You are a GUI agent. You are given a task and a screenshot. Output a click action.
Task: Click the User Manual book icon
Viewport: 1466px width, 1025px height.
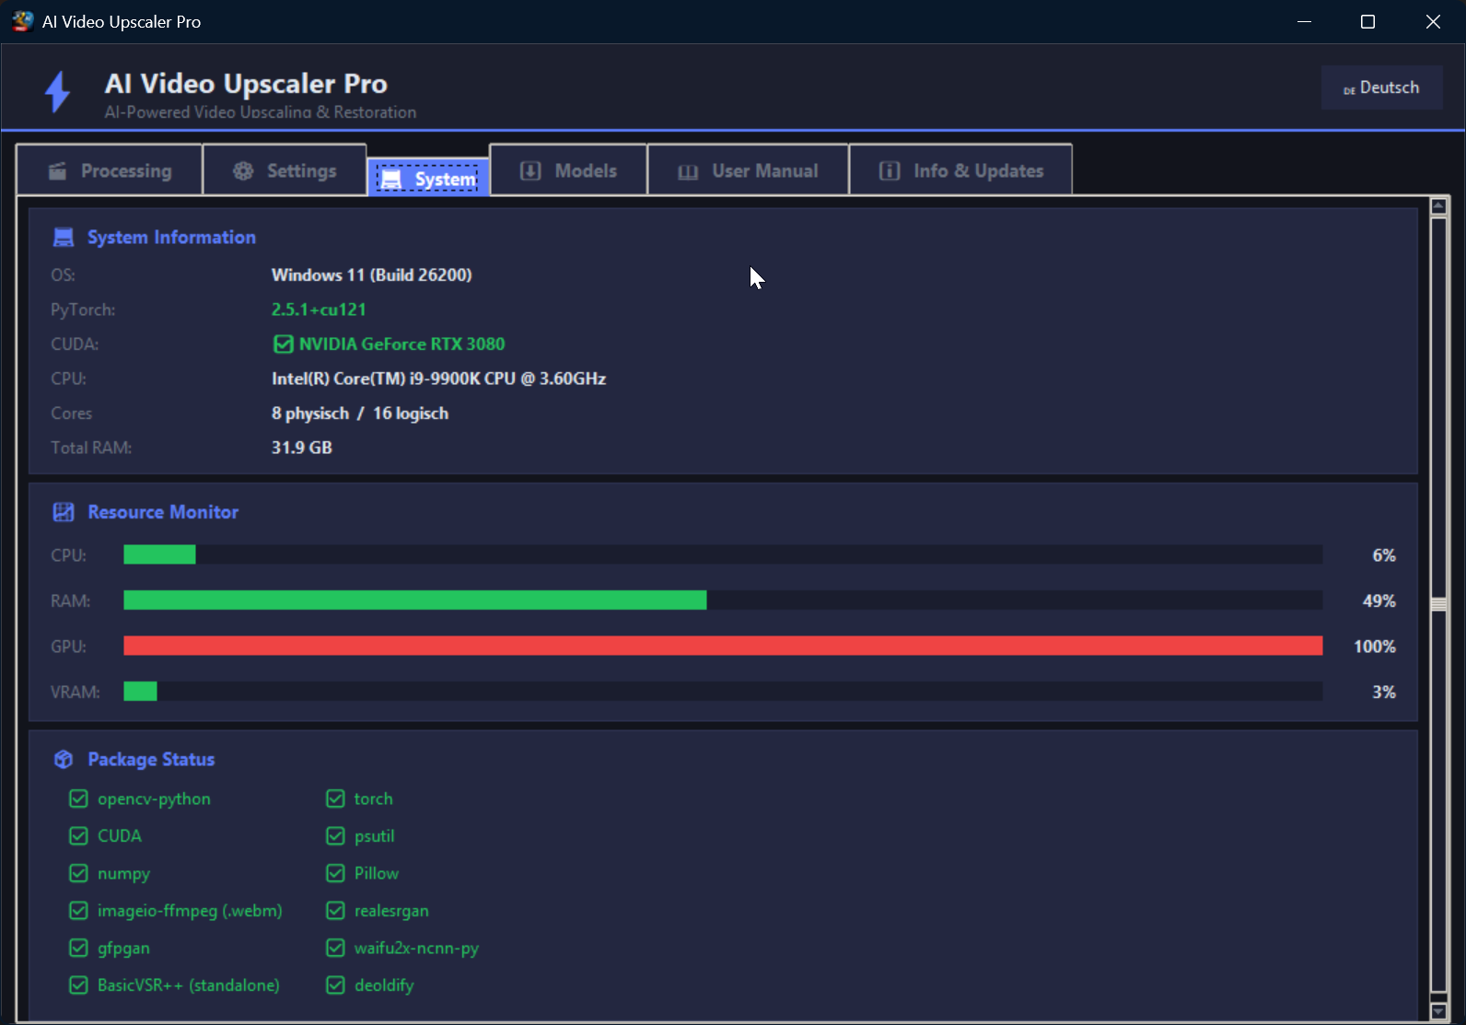(x=688, y=172)
